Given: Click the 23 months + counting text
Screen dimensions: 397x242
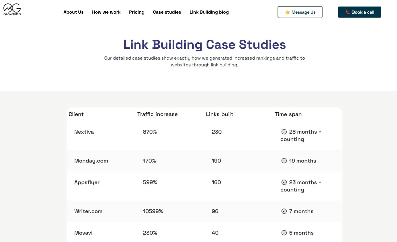Looking at the screenshot, I should point(301,186).
